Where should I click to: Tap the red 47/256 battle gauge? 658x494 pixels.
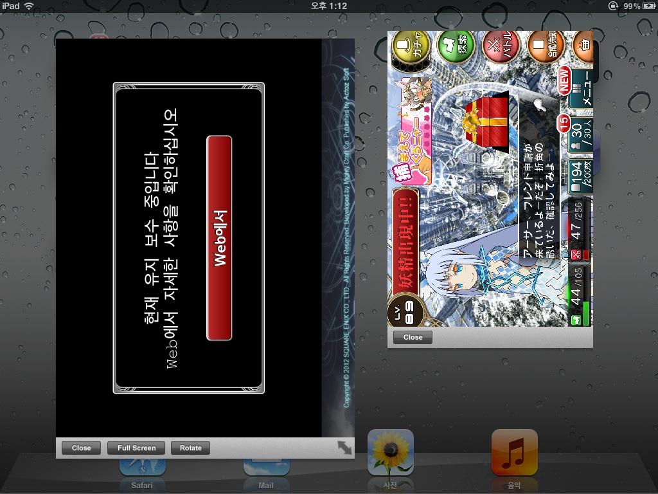coord(580,230)
